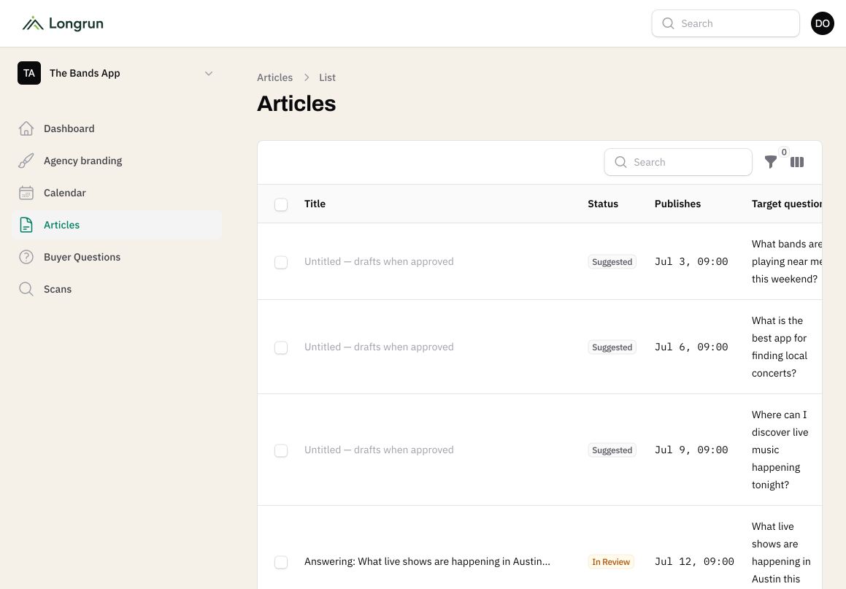Click 'What is the best app' question
Screen dimensions: 846x589
tap(780, 347)
